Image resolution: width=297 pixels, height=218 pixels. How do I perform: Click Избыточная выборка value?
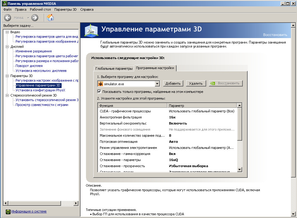pos(188,166)
